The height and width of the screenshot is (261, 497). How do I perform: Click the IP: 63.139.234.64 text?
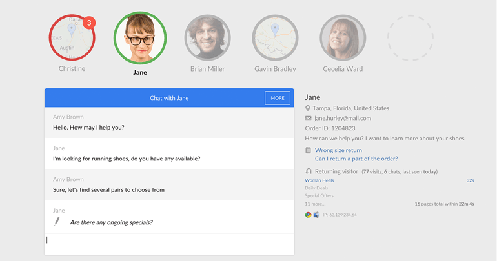point(340,215)
